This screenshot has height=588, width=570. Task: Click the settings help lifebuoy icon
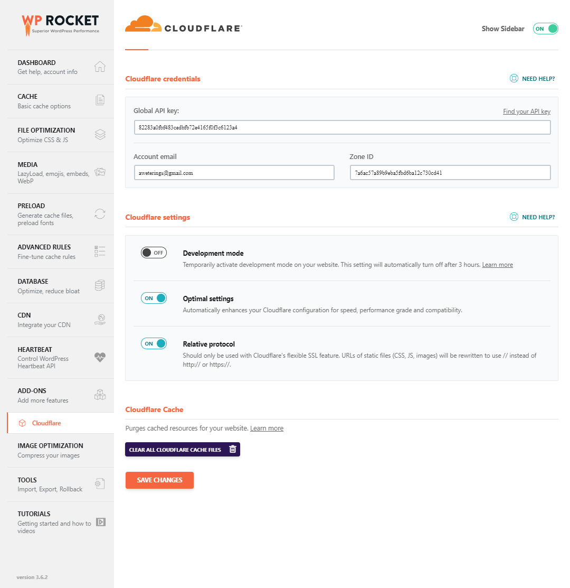click(x=514, y=217)
